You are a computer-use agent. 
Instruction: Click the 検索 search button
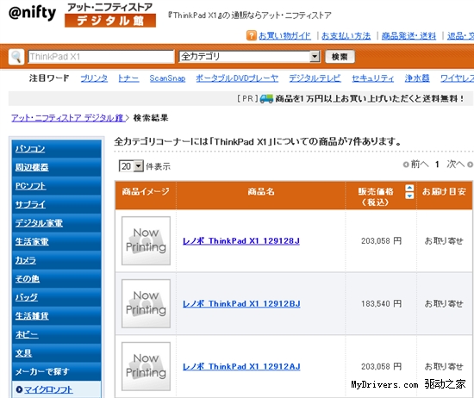click(340, 57)
